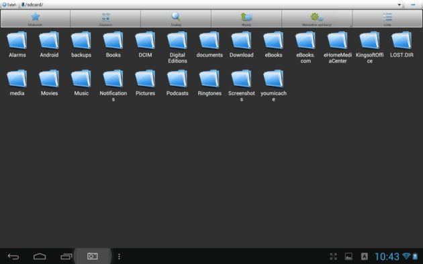
Task: Open the eBooks folder
Action: pyautogui.click(x=273, y=45)
